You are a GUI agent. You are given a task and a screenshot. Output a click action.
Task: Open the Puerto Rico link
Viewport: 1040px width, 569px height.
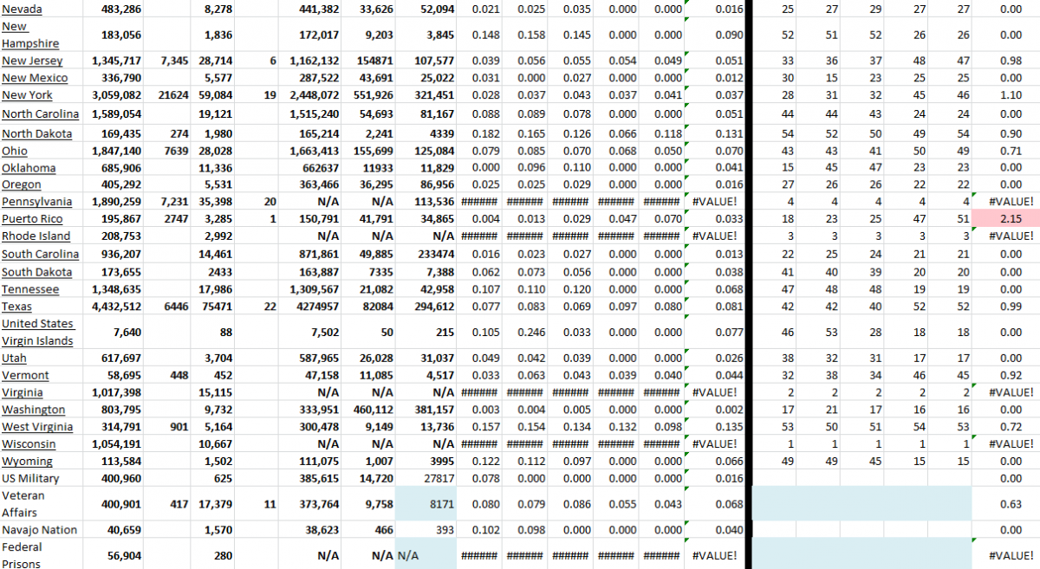coord(34,218)
